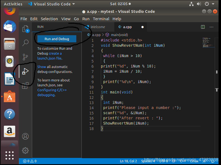Launch Firefox from the dock
The image size is (221, 165).
(x=10, y=11)
